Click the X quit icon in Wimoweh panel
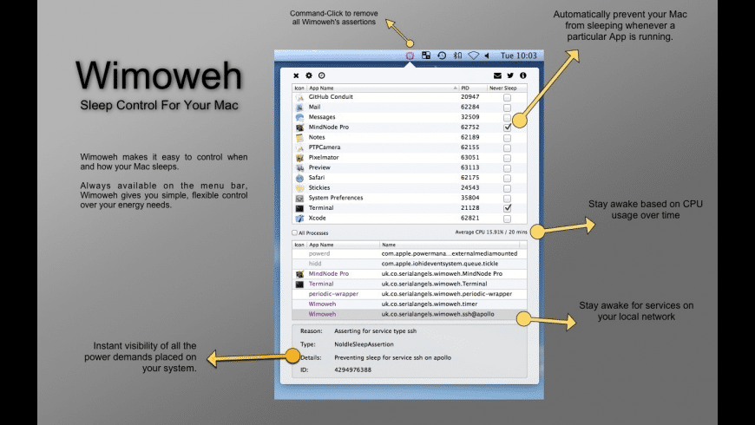The width and height of the screenshot is (755, 425). pos(296,75)
